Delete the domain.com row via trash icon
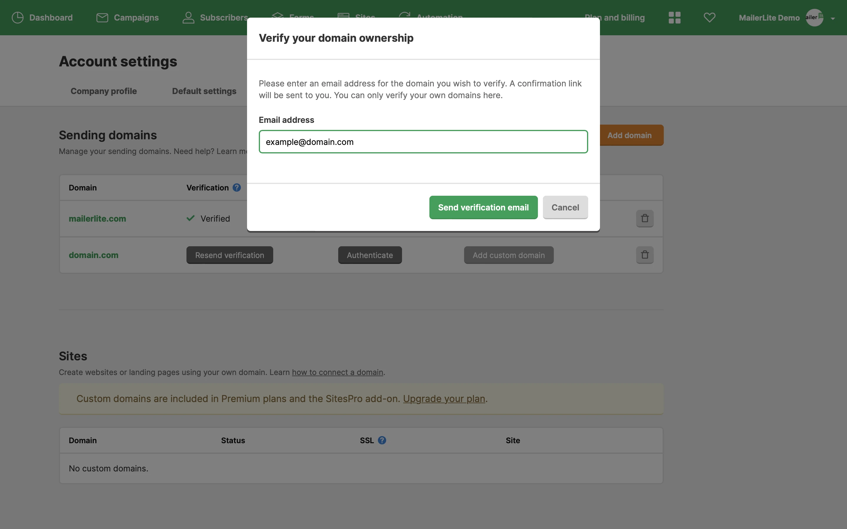Viewport: 847px width, 529px height. point(644,255)
